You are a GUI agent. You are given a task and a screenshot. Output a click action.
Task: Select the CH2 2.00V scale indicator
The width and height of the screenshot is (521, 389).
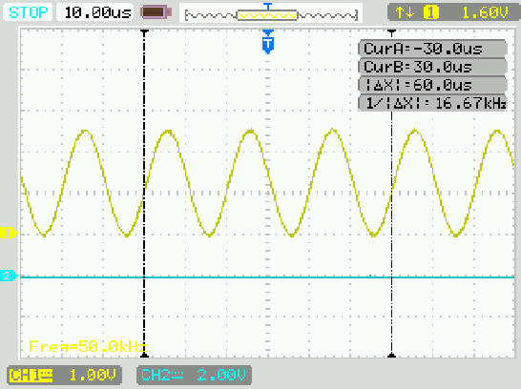point(194,375)
